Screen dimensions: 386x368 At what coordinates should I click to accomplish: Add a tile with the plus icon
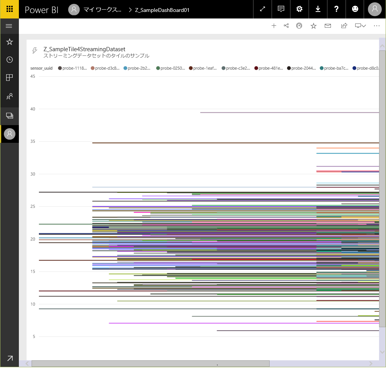[x=274, y=26]
